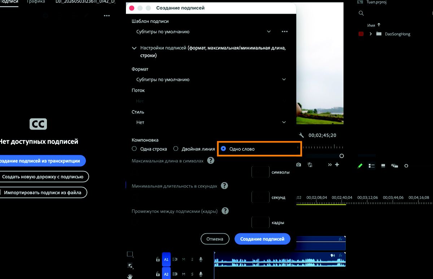Click the Export Frame camera icon
The height and width of the screenshot is (279, 433).
pos(299,165)
